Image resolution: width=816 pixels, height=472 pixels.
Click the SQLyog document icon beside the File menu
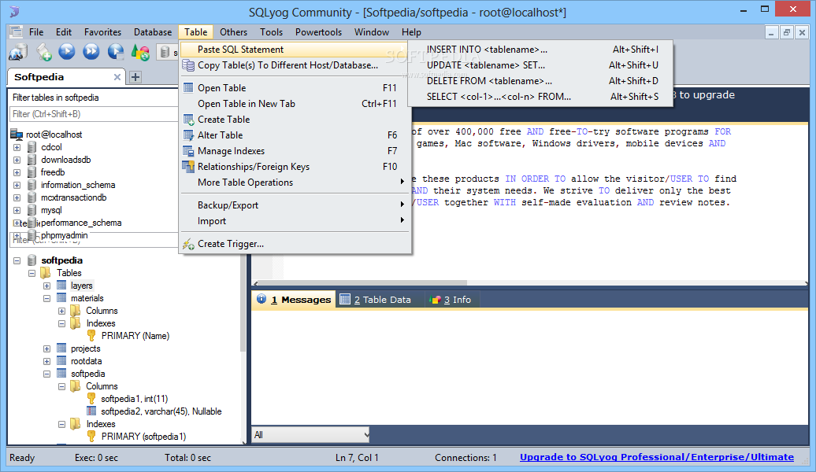(x=16, y=31)
